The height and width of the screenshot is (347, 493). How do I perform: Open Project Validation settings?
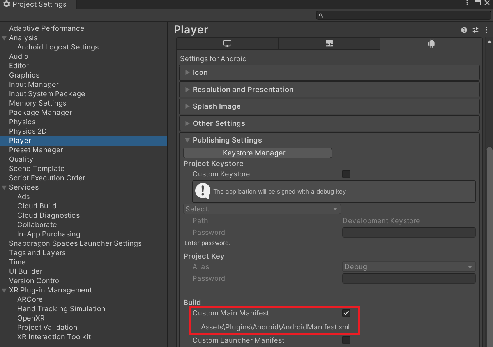[x=47, y=328]
